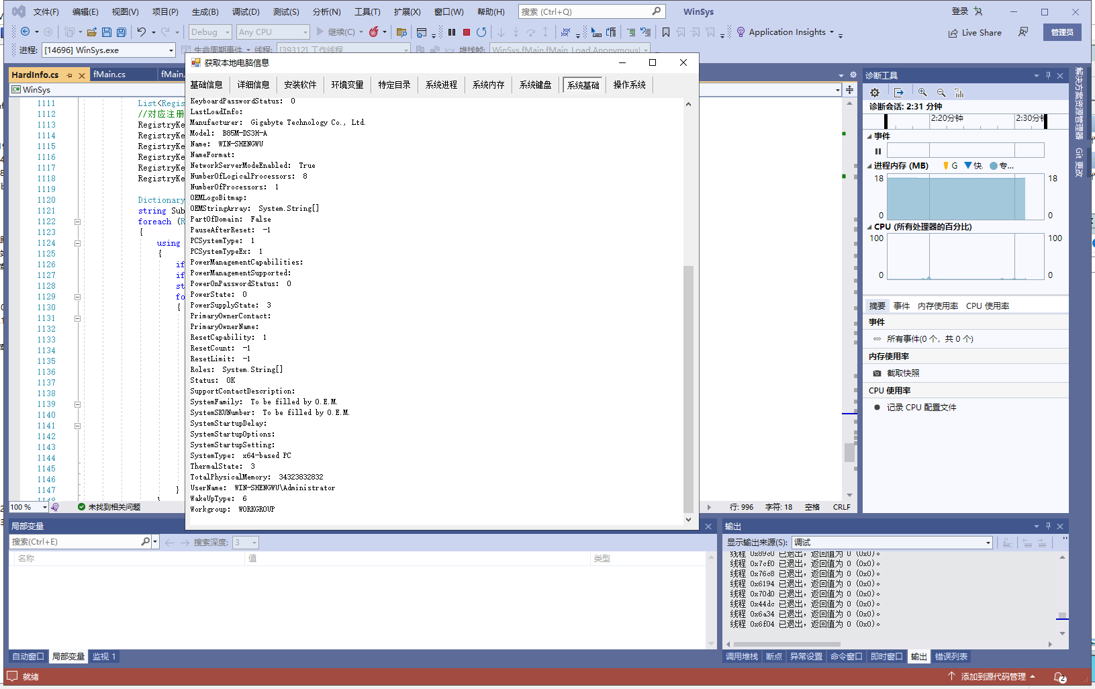Viewport: 1095px width, 689px height.
Task: Undo the last action with the undo arrow
Action: [141, 32]
